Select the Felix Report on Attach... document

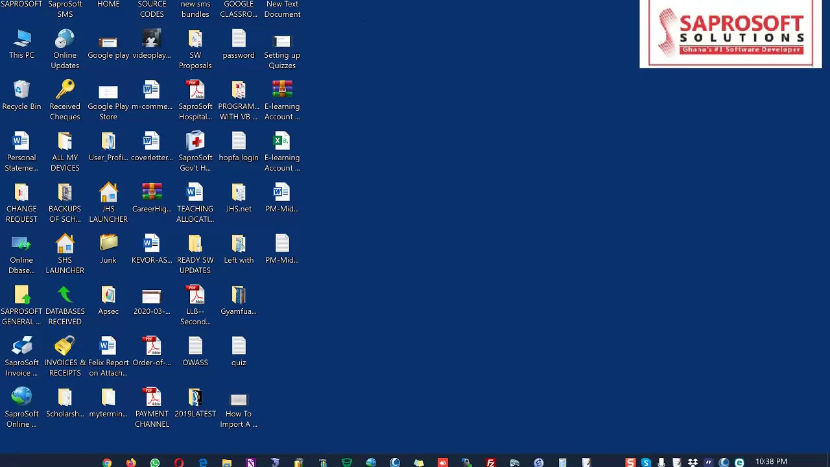click(x=108, y=357)
